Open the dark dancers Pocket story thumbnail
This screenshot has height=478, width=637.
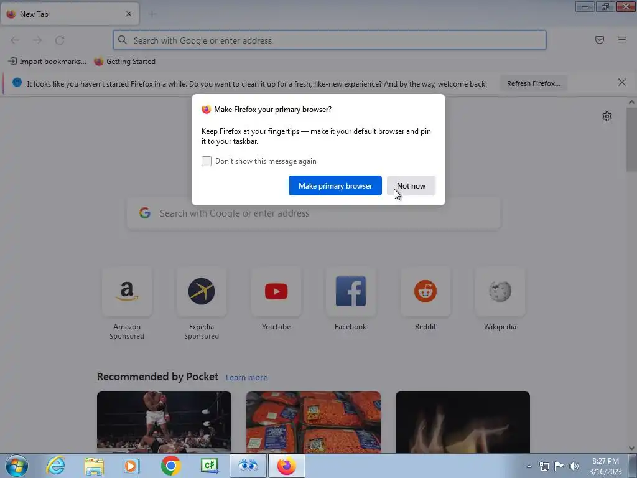(x=463, y=423)
